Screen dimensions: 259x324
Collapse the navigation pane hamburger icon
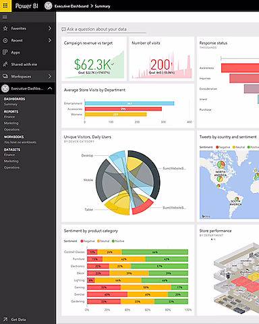pyautogui.click(x=5, y=18)
